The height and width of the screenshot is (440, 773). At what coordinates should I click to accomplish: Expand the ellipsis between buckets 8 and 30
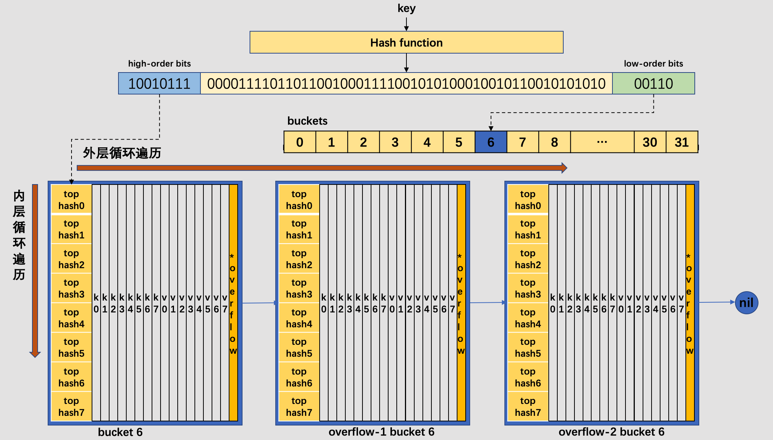(x=601, y=142)
